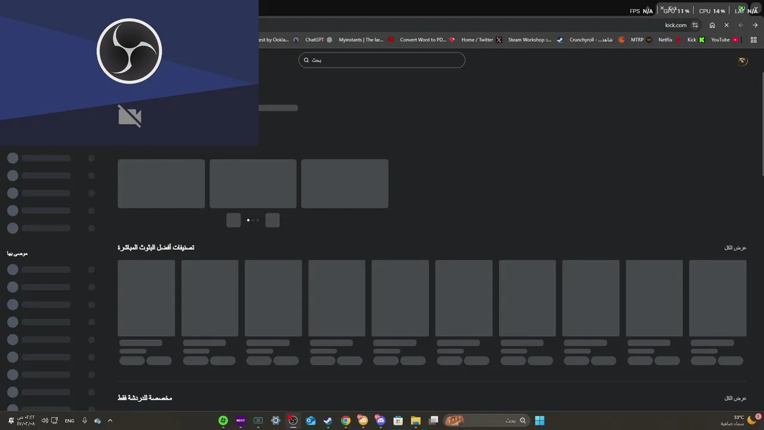
Task: Open the green circular taskbar app
Action: click(223, 420)
